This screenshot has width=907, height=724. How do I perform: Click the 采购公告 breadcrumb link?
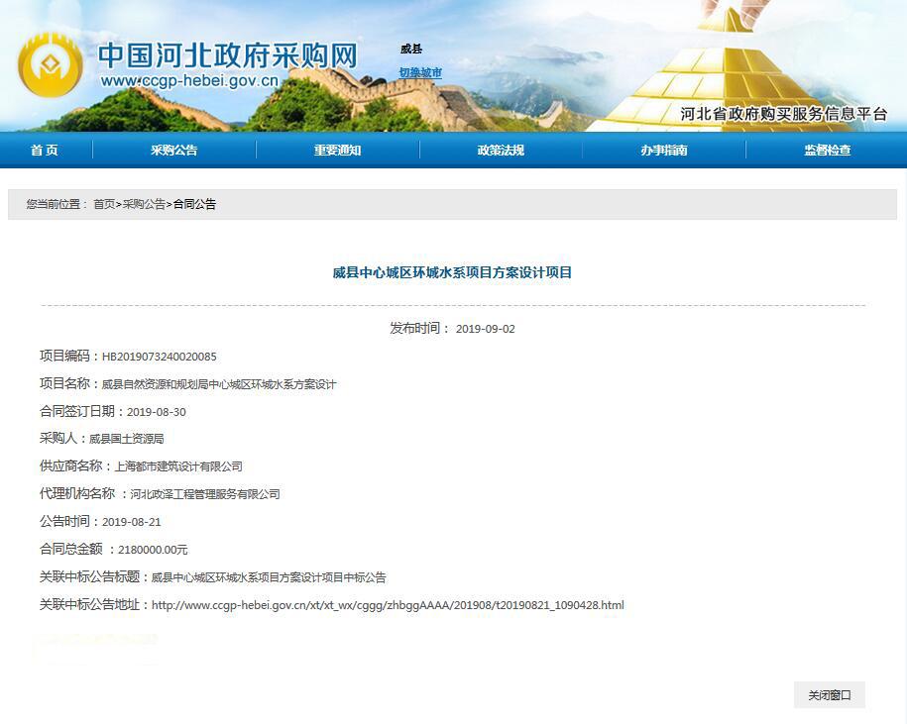point(144,204)
